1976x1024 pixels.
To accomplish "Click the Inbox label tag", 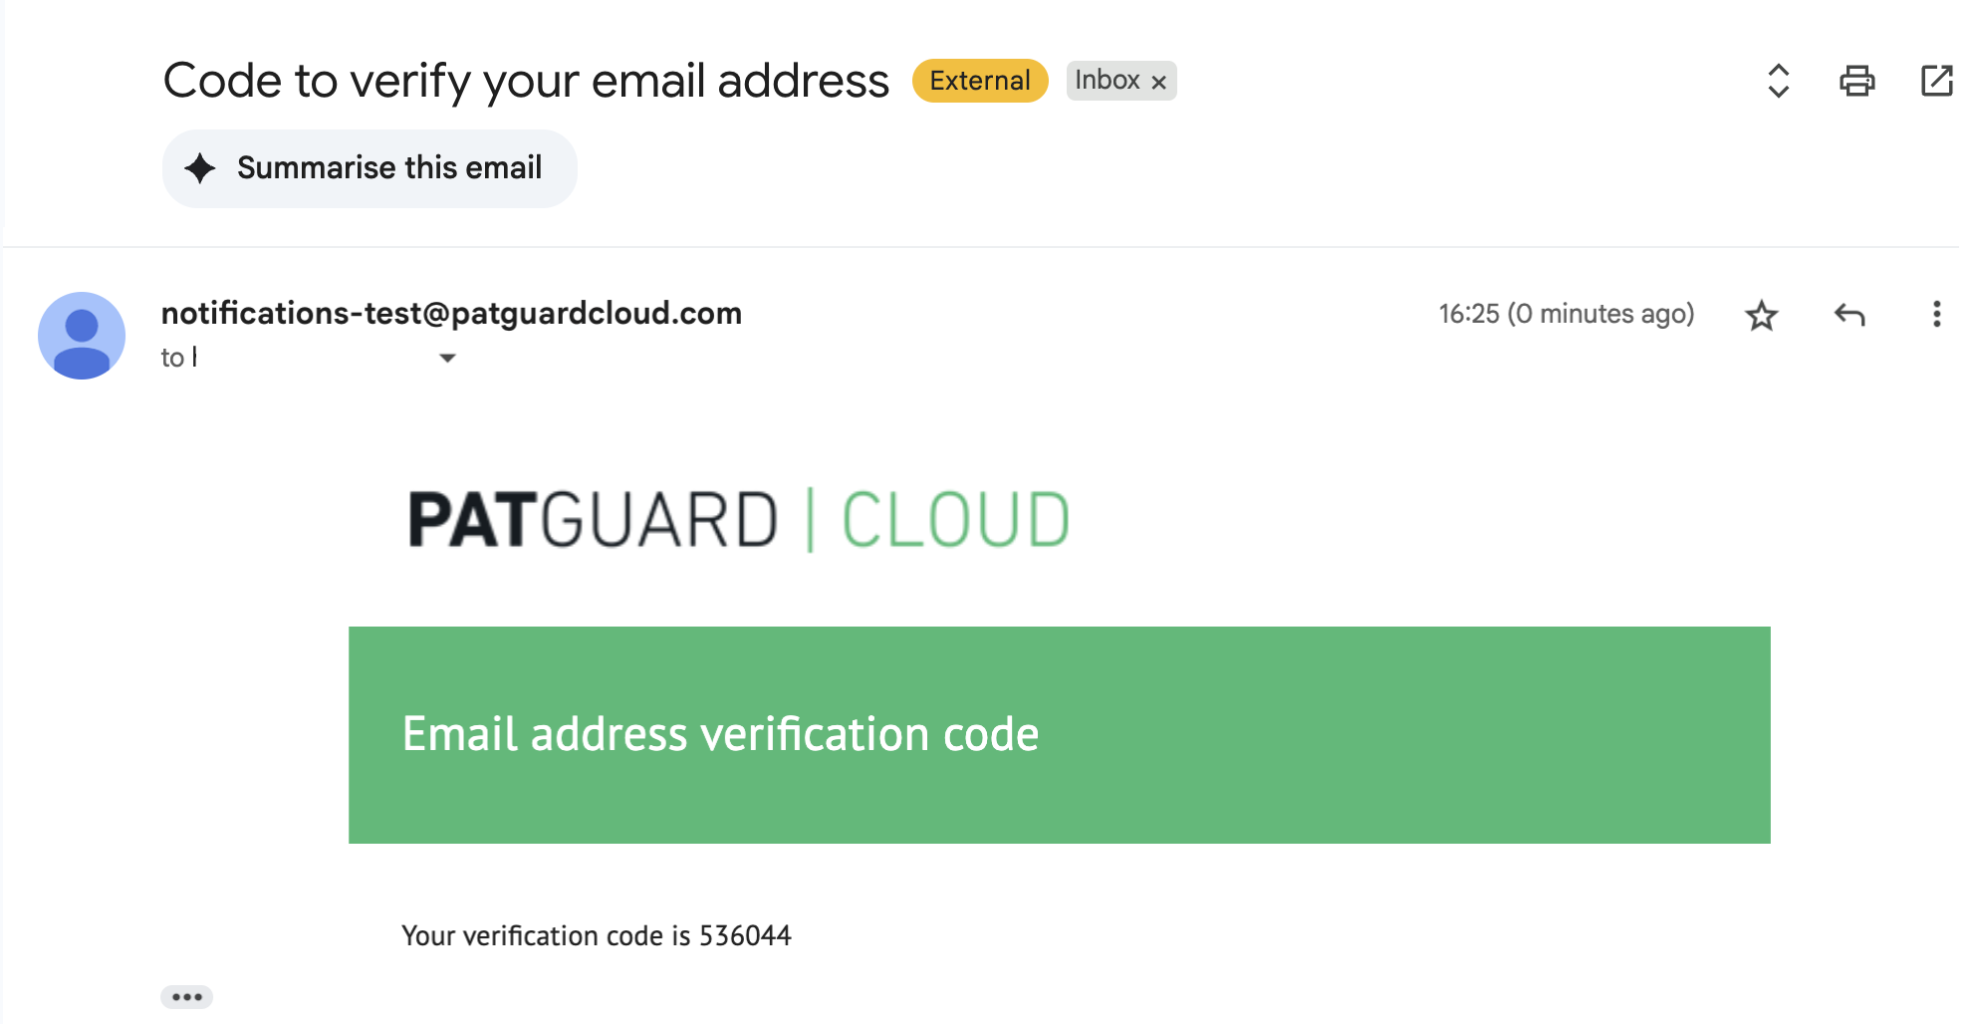I will [1107, 81].
